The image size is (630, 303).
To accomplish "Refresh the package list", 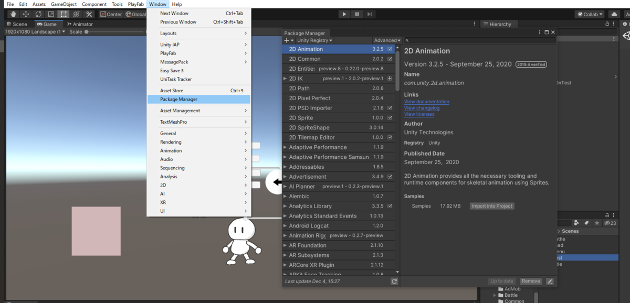I will click(x=394, y=282).
